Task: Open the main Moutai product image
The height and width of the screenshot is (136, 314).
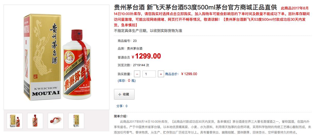Action: coord(56,57)
